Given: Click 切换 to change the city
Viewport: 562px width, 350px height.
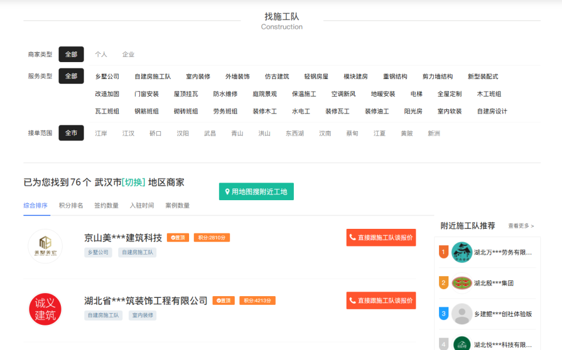Looking at the screenshot, I should pyautogui.click(x=133, y=182).
